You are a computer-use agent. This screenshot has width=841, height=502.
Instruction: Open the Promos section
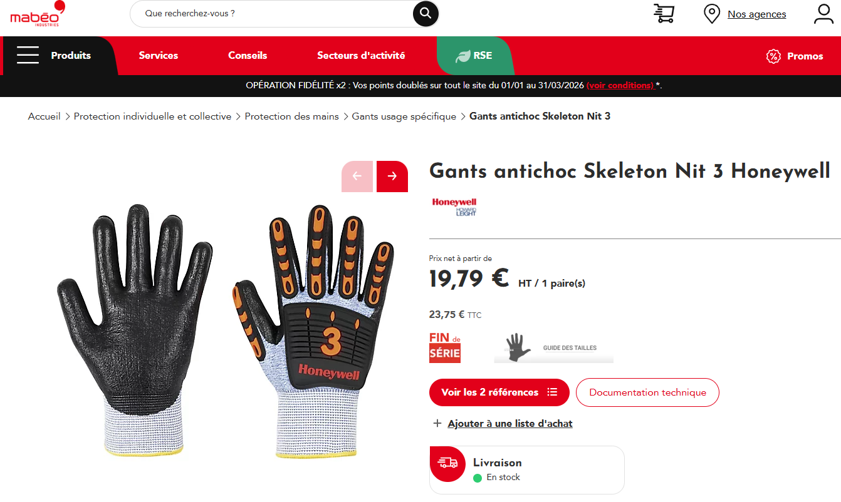[795, 56]
